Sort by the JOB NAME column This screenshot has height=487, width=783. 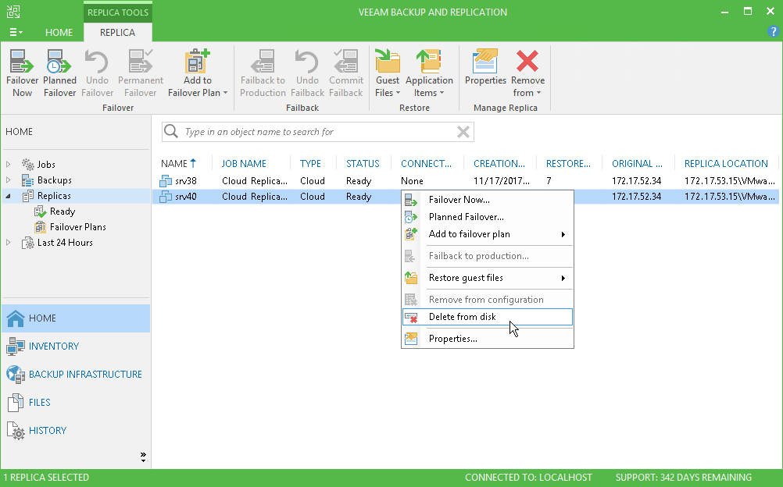244,164
